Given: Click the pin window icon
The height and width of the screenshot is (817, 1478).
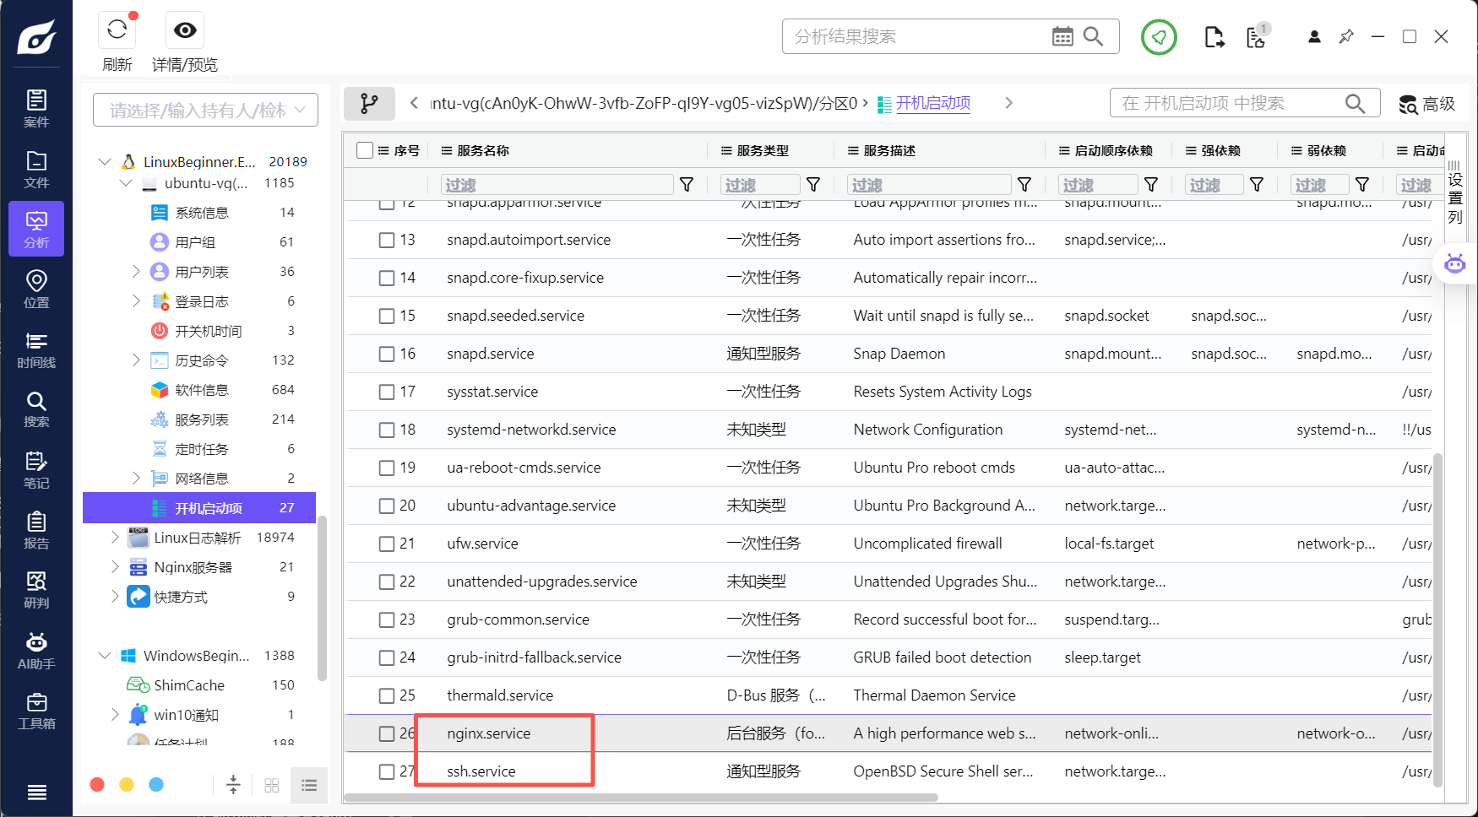Looking at the screenshot, I should (1346, 37).
